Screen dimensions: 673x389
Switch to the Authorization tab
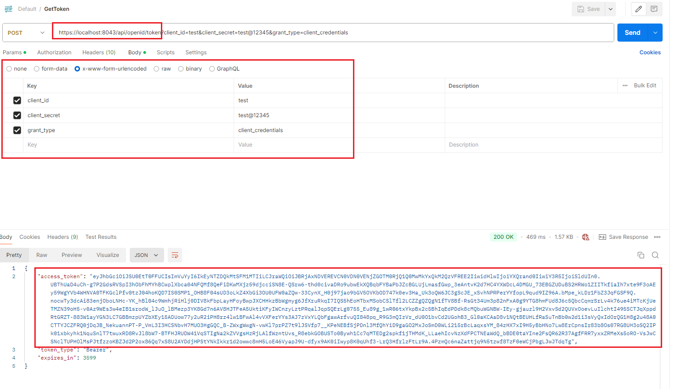pos(54,52)
